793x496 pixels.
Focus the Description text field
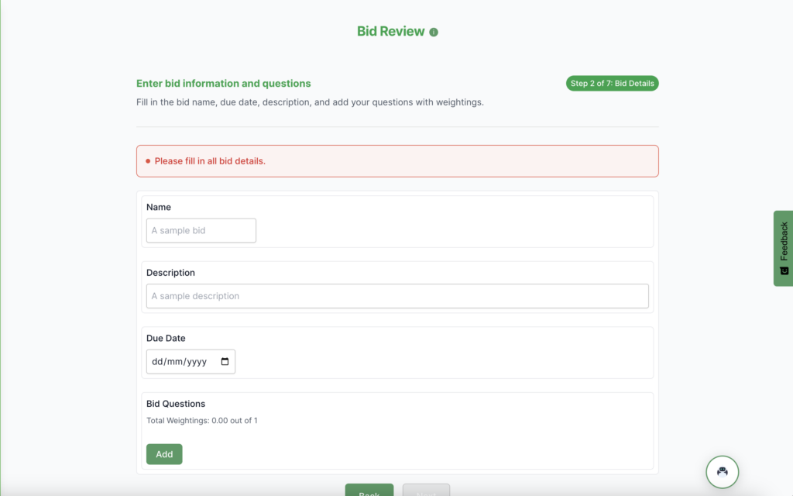point(397,296)
